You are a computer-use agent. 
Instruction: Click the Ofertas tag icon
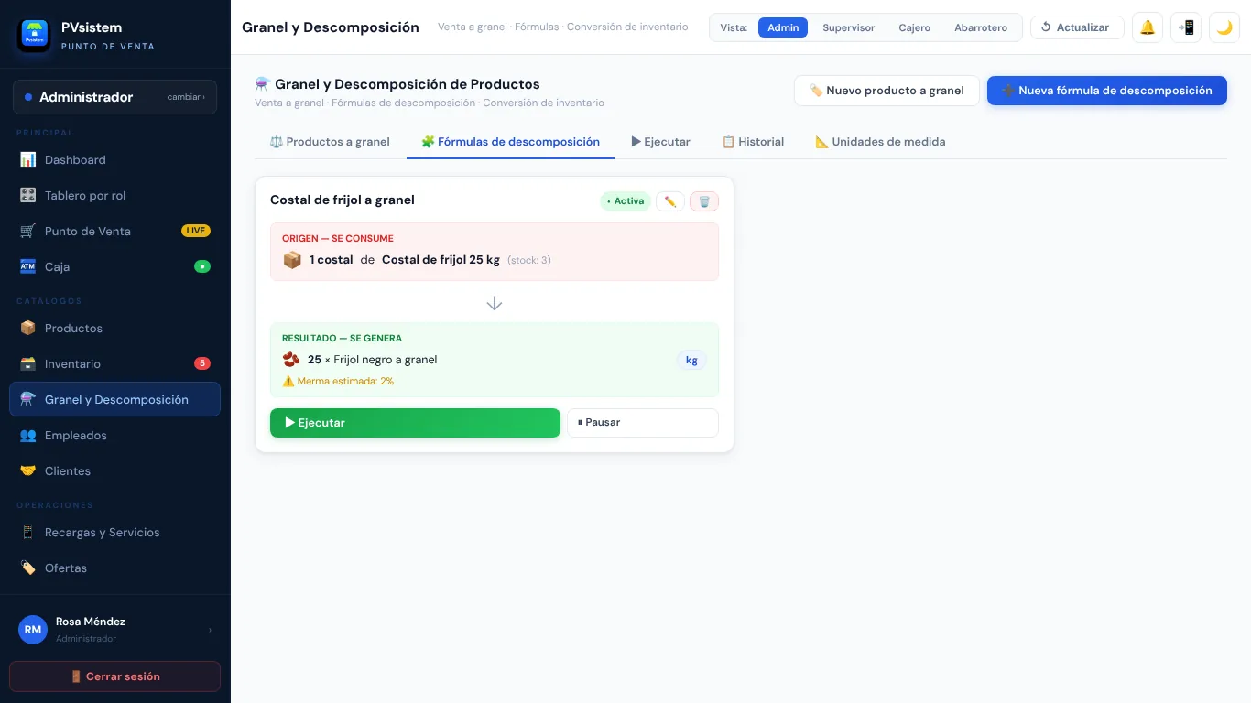click(x=27, y=568)
